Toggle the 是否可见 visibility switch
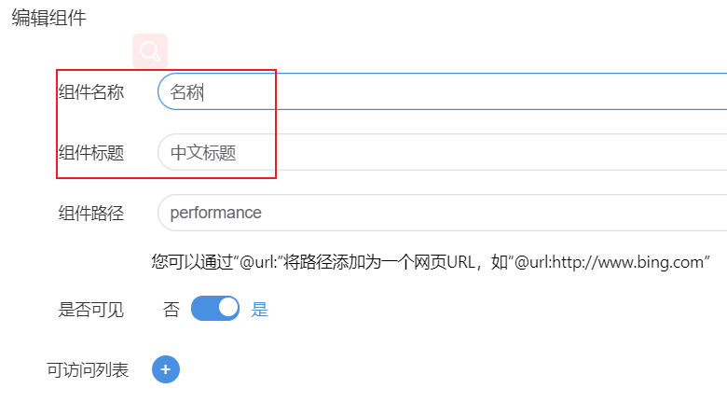The image size is (727, 416). 215,309
